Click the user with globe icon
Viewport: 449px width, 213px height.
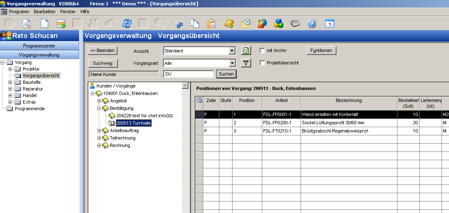[x=262, y=24]
